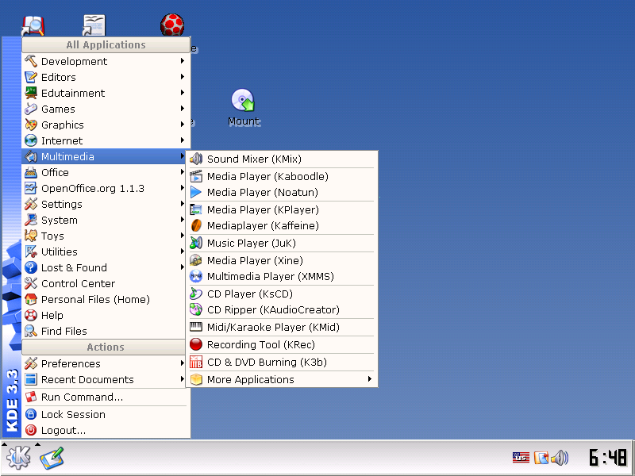The width and height of the screenshot is (635, 476).
Task: Click the KPlayer film icon
Action: [196, 209]
